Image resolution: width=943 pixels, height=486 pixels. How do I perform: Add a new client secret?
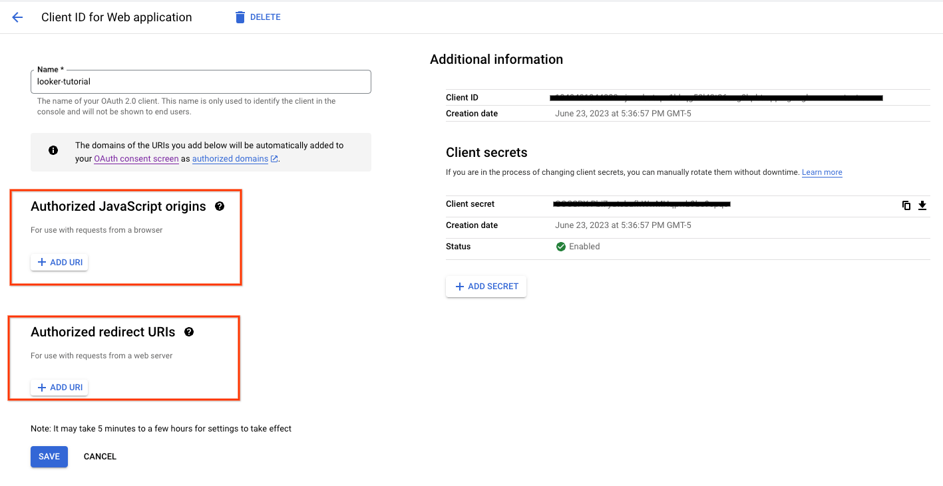pyautogui.click(x=486, y=286)
